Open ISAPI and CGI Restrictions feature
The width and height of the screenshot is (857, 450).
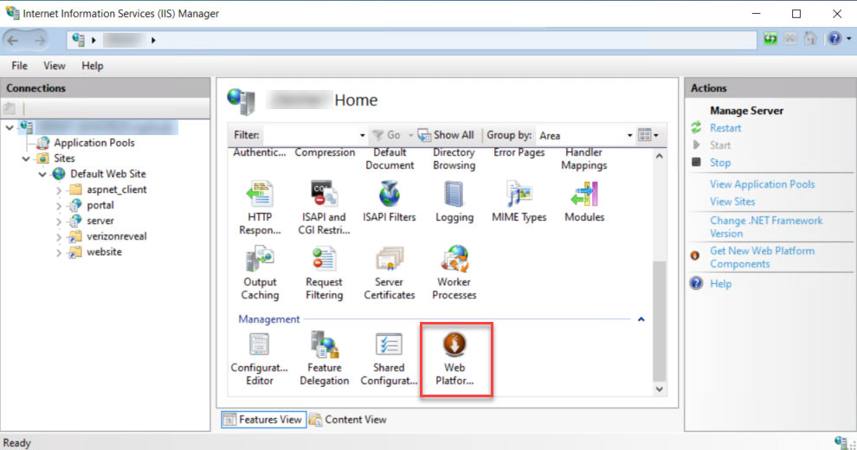tap(324, 208)
